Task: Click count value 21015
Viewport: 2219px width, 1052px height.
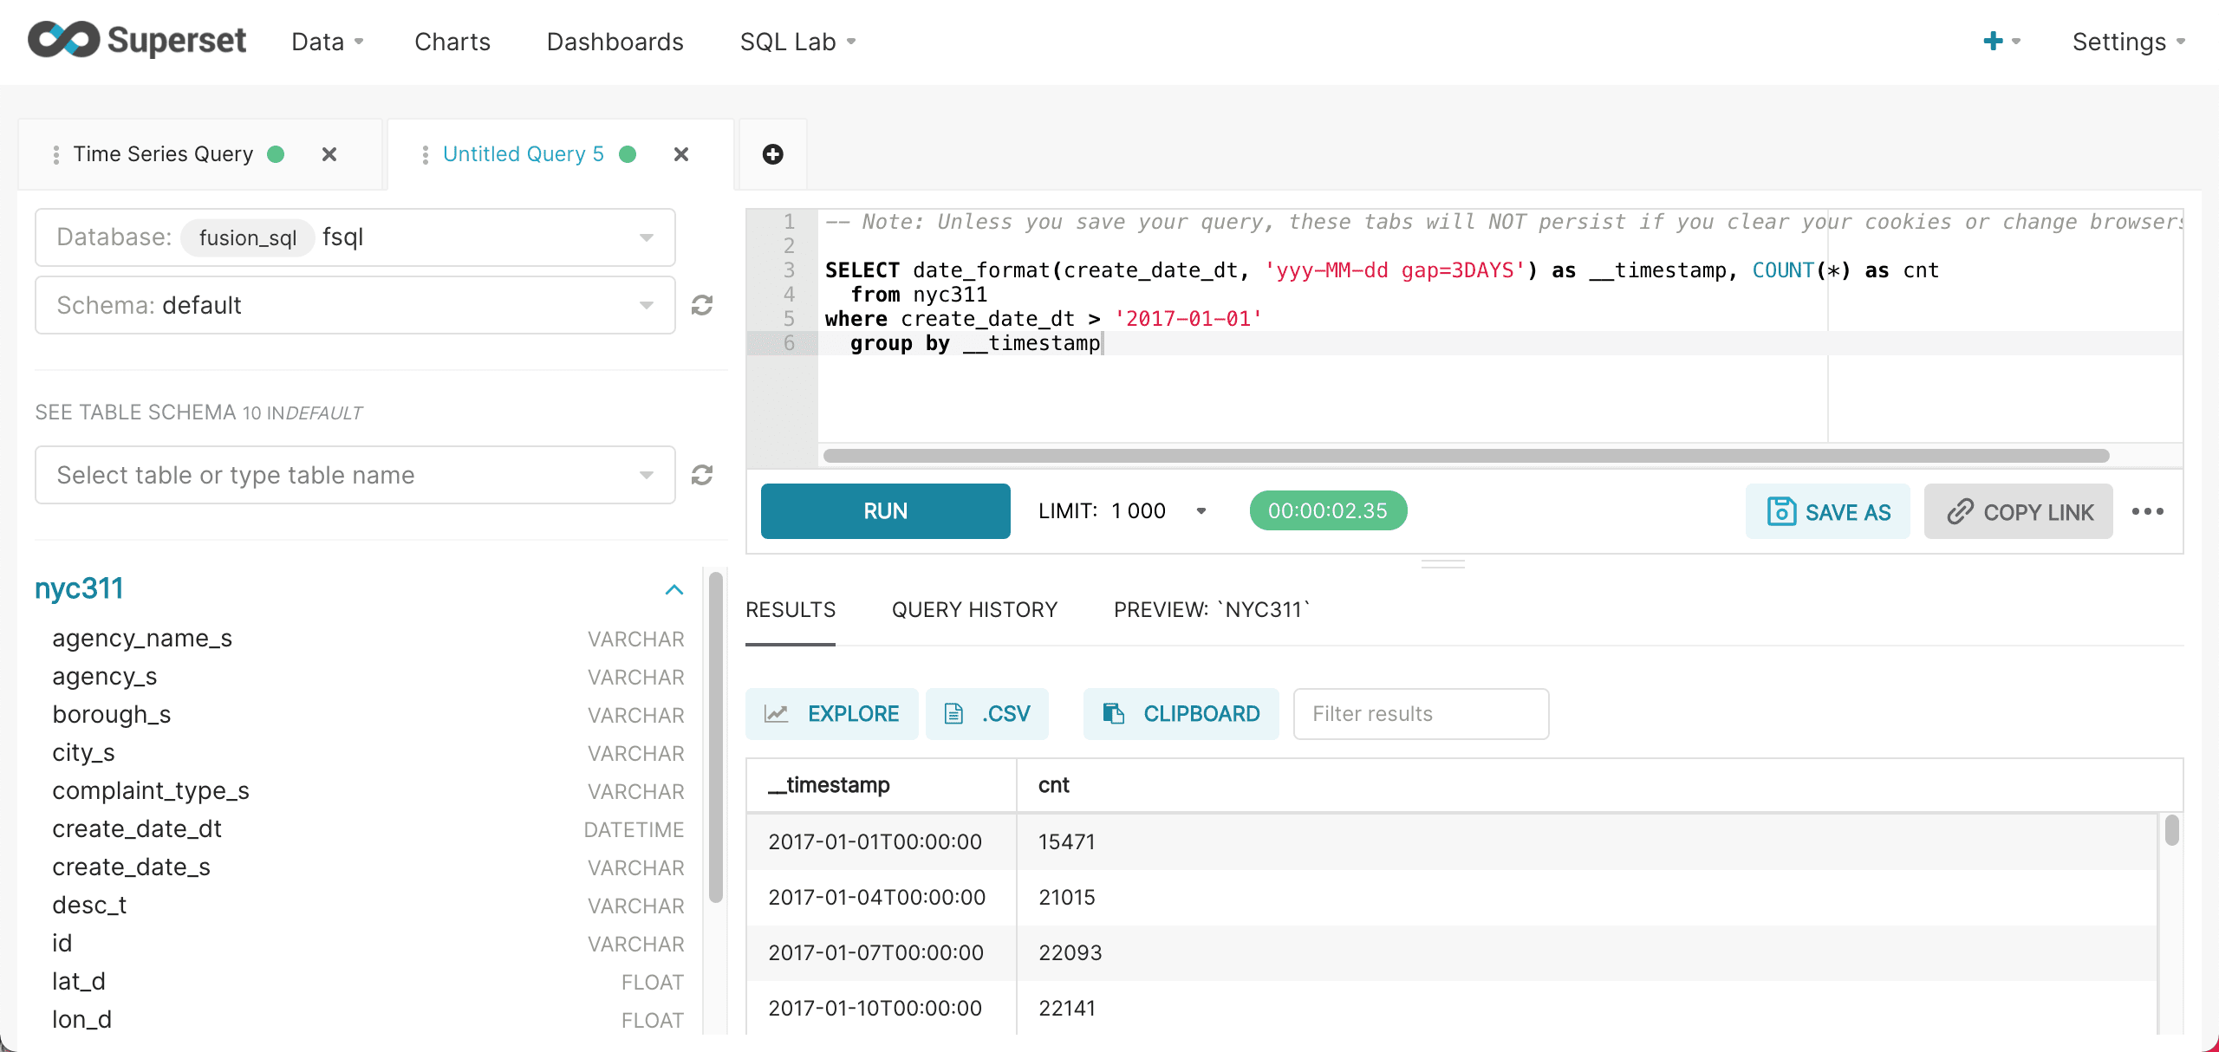Action: point(1067,898)
